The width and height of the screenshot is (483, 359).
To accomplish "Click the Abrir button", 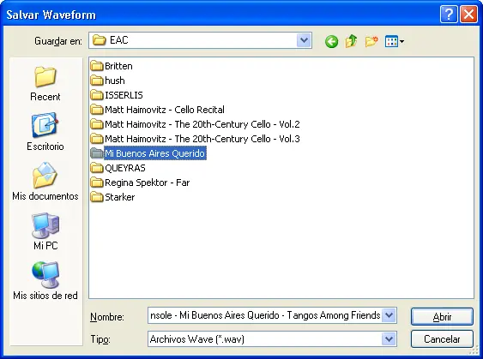I will pyautogui.click(x=442, y=316).
